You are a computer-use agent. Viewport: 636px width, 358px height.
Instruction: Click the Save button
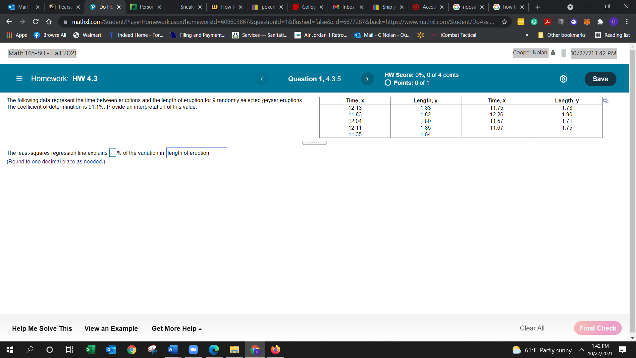click(600, 79)
